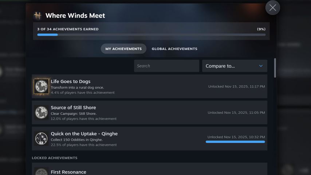
Task: Click the Where Winds Meet game logo icon
Action: [x=38, y=15]
